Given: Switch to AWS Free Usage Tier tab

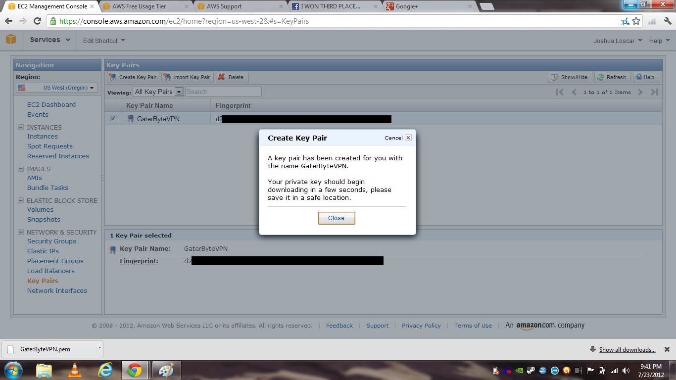Looking at the screenshot, I should pyautogui.click(x=145, y=6).
